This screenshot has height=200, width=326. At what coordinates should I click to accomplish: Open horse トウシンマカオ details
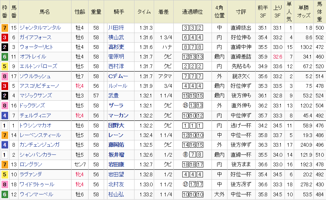tap(36, 126)
